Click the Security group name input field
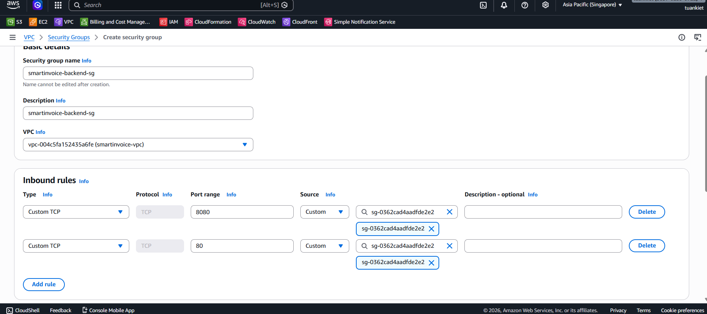707x314 pixels. (x=138, y=73)
